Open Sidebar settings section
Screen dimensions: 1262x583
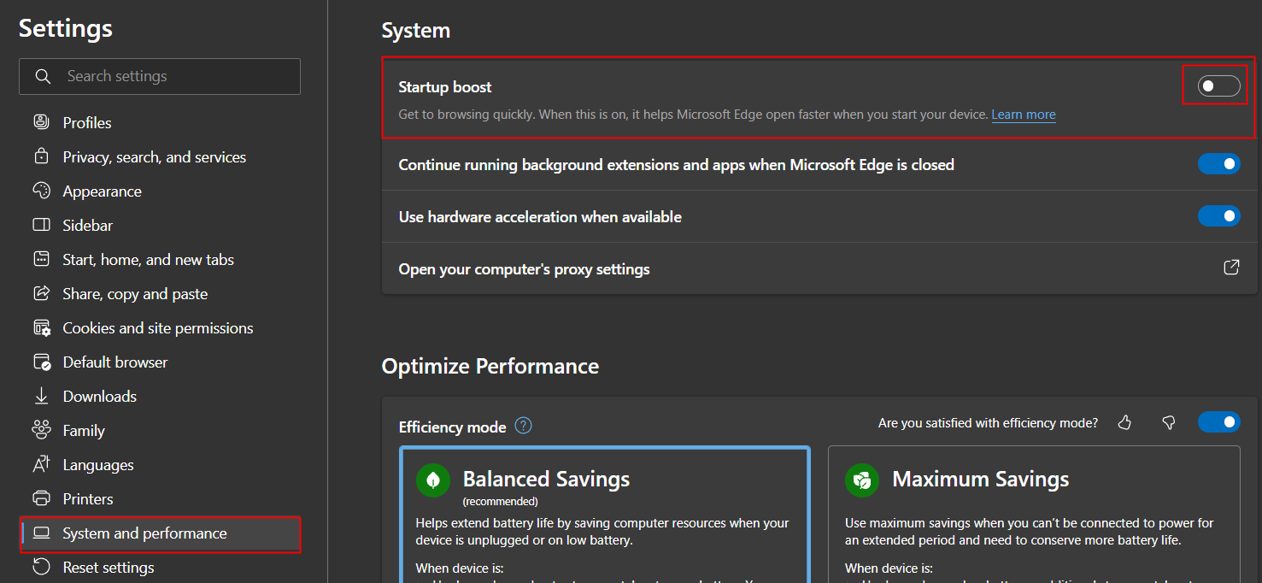click(160, 225)
